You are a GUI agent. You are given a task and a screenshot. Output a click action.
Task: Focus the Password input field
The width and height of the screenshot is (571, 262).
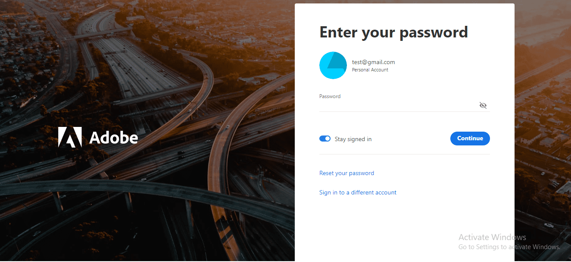tap(396, 106)
